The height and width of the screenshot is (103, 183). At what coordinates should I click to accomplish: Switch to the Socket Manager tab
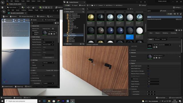pos(50,20)
